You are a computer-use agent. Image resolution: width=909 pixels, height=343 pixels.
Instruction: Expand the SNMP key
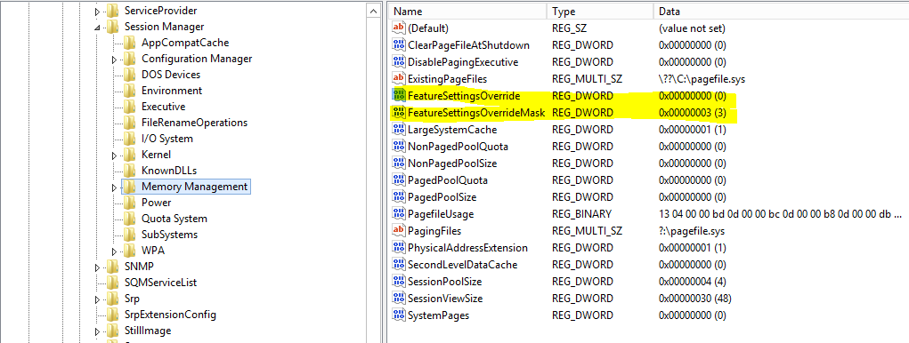(97, 267)
